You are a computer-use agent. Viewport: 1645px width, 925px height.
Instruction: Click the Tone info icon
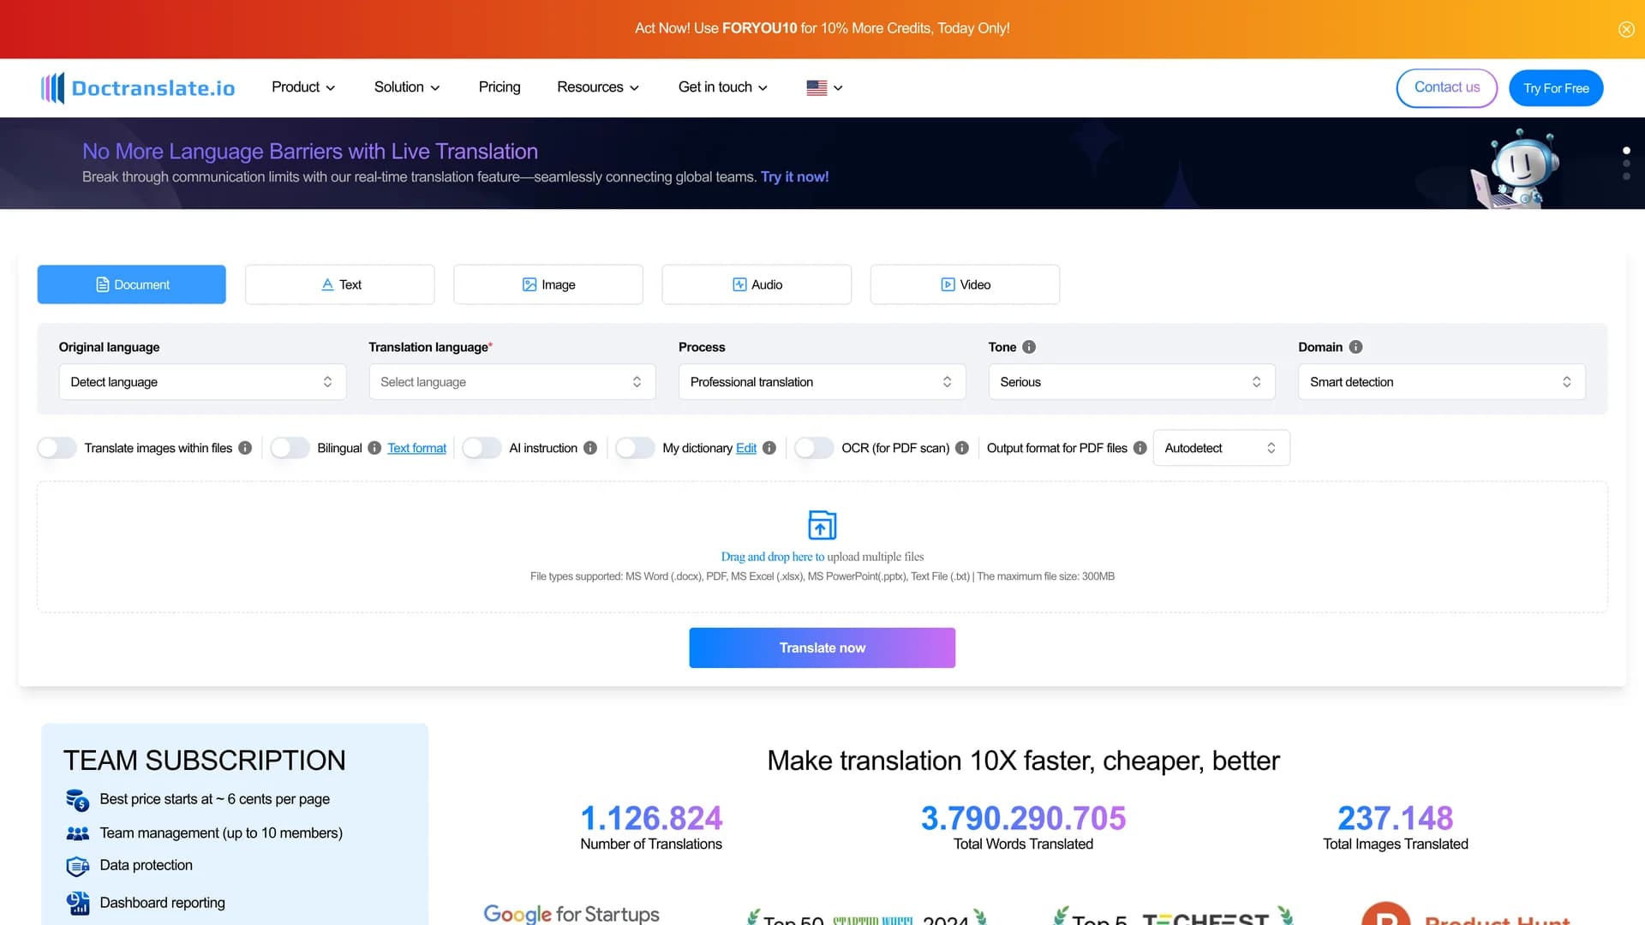pos(1029,347)
